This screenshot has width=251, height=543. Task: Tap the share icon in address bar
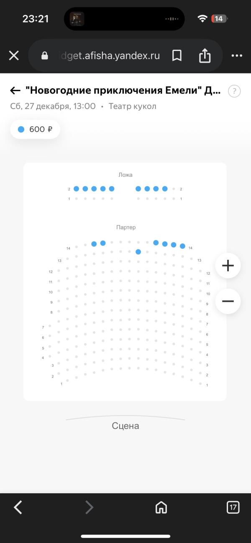pos(205,56)
